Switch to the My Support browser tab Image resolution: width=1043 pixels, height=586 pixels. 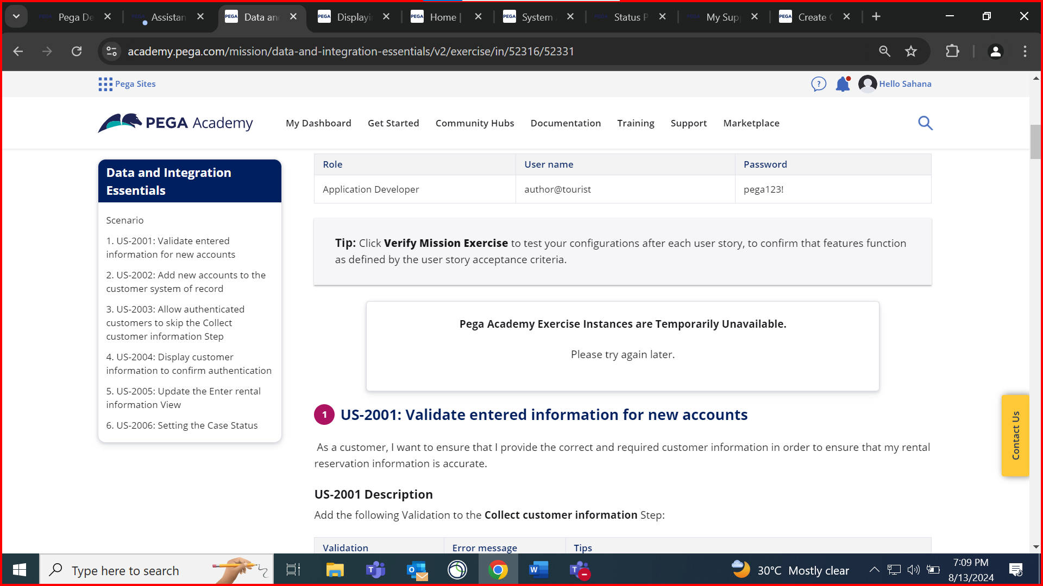point(721,17)
